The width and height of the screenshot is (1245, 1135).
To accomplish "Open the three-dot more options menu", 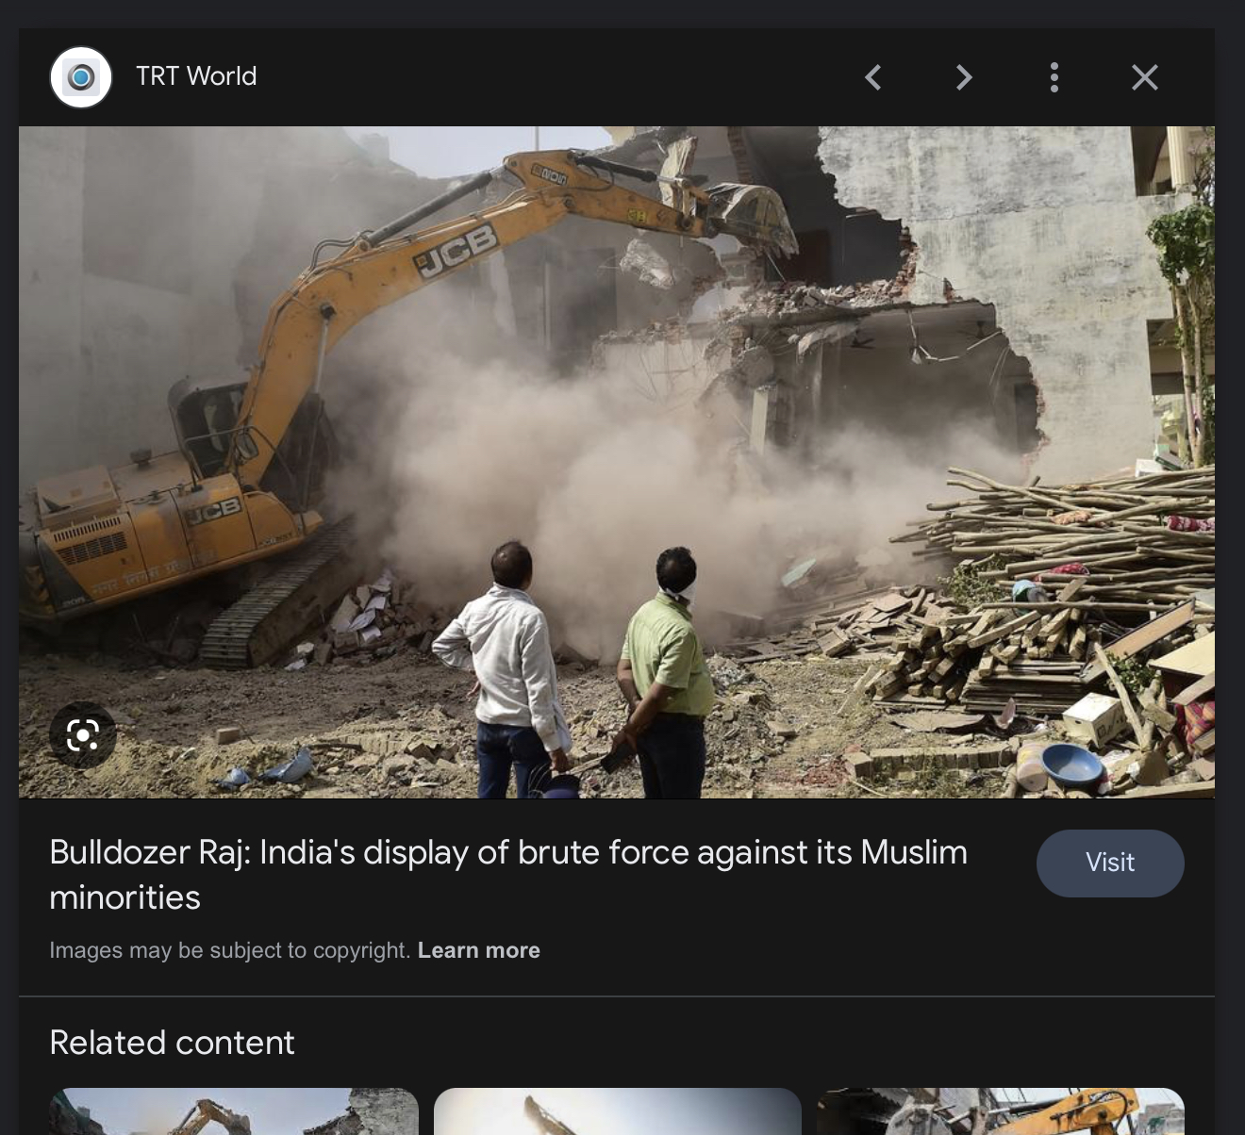I will pos(1054,77).
